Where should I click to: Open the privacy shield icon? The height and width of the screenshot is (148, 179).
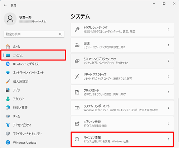coord(8,134)
